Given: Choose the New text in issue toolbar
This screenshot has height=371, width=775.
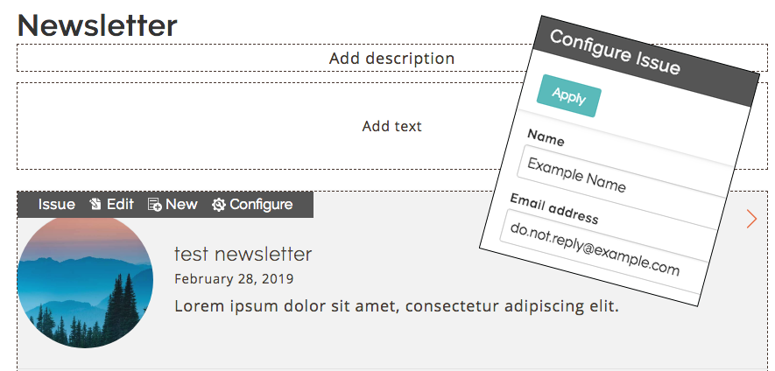Looking at the screenshot, I should point(181,205).
